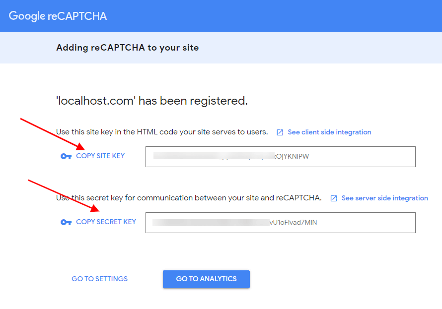Click the external-link icon for client side integration

[280, 132]
